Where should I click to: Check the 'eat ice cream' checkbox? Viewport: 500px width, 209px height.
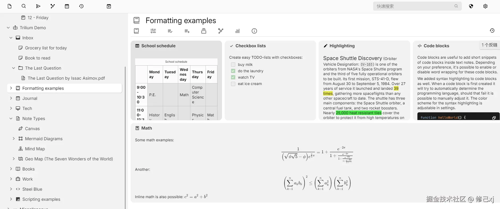point(233,84)
